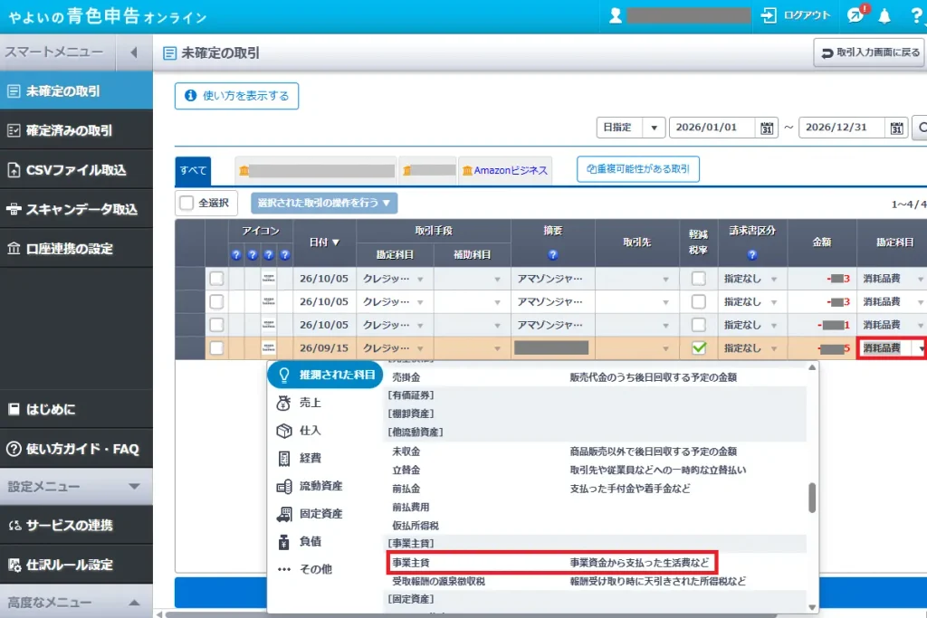The width and height of the screenshot is (927, 618).
Task: Tick the row checkbox for third 26/10/05 transaction
Action: 217,324
